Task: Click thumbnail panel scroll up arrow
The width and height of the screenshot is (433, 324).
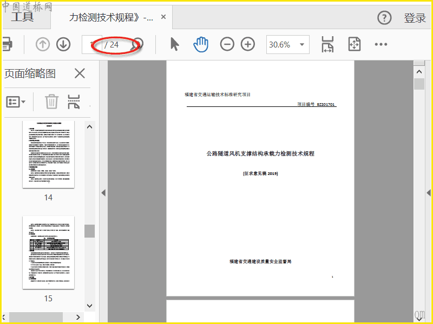Action: 89,127
